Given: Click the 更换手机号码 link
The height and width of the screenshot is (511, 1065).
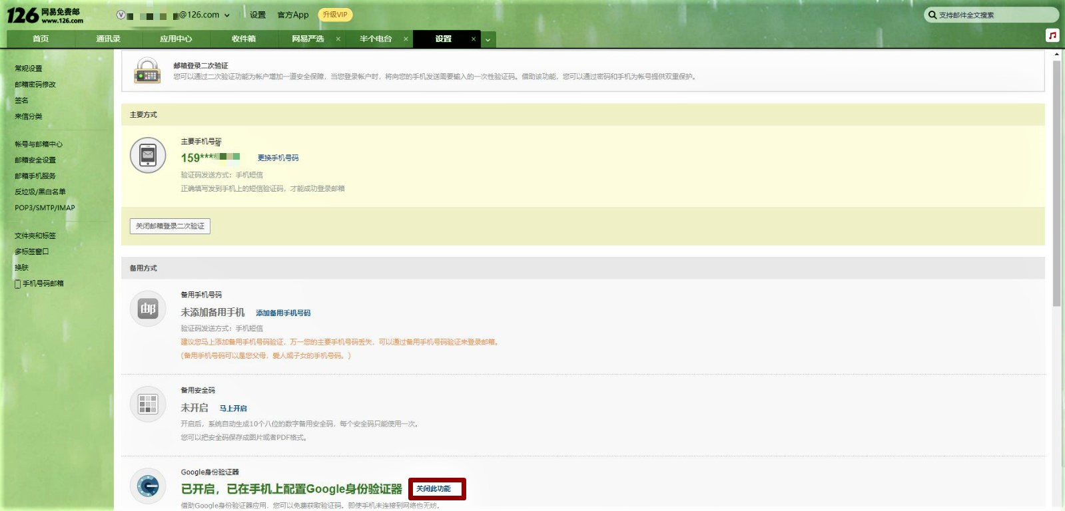Looking at the screenshot, I should click(278, 158).
